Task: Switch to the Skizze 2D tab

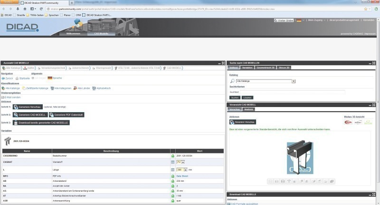Action: tap(284, 68)
